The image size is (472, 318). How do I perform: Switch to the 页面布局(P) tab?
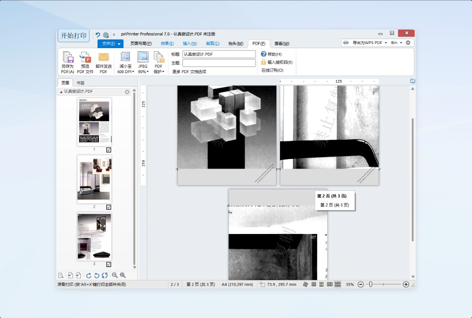(141, 44)
